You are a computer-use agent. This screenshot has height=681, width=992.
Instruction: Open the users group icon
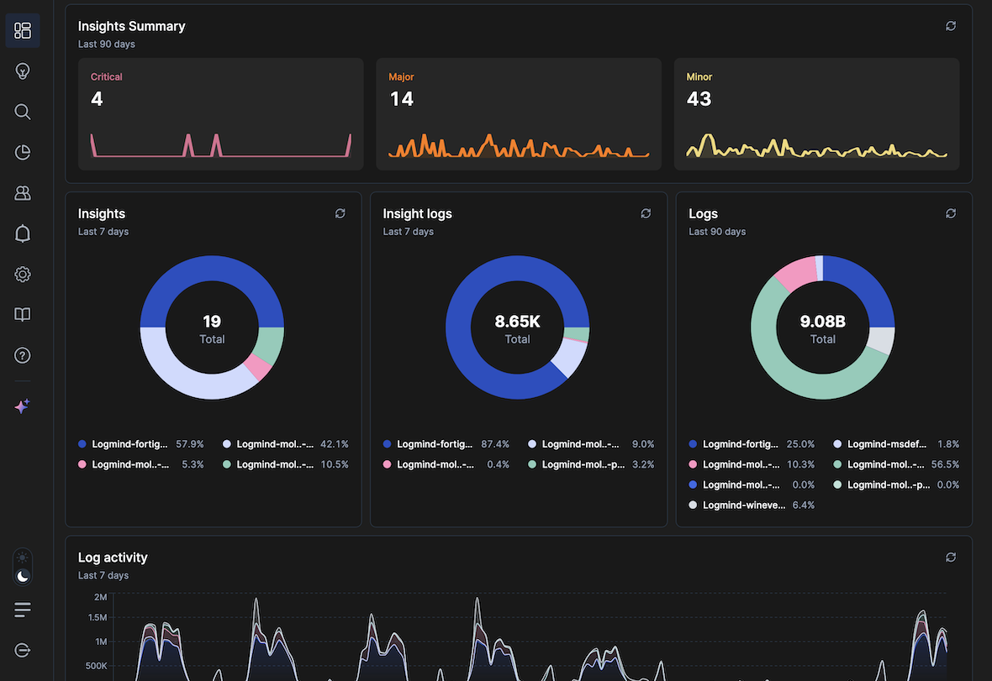pyautogui.click(x=23, y=192)
